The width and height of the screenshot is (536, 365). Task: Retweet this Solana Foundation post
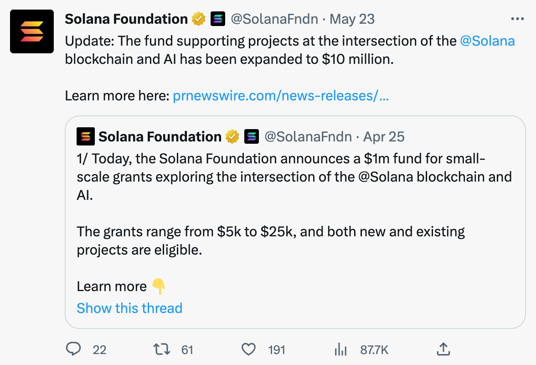pos(162,349)
